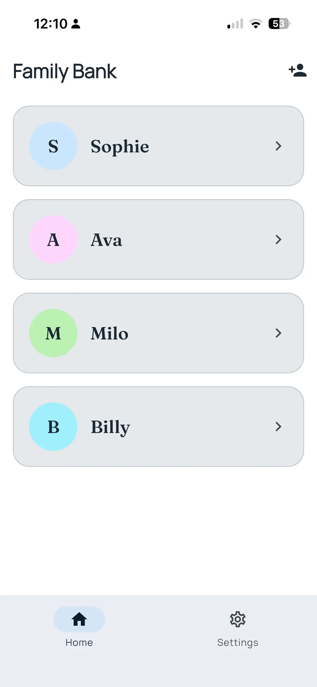The height and width of the screenshot is (687, 317).
Task: Tap Sophie's blue S avatar
Action: pos(53,146)
